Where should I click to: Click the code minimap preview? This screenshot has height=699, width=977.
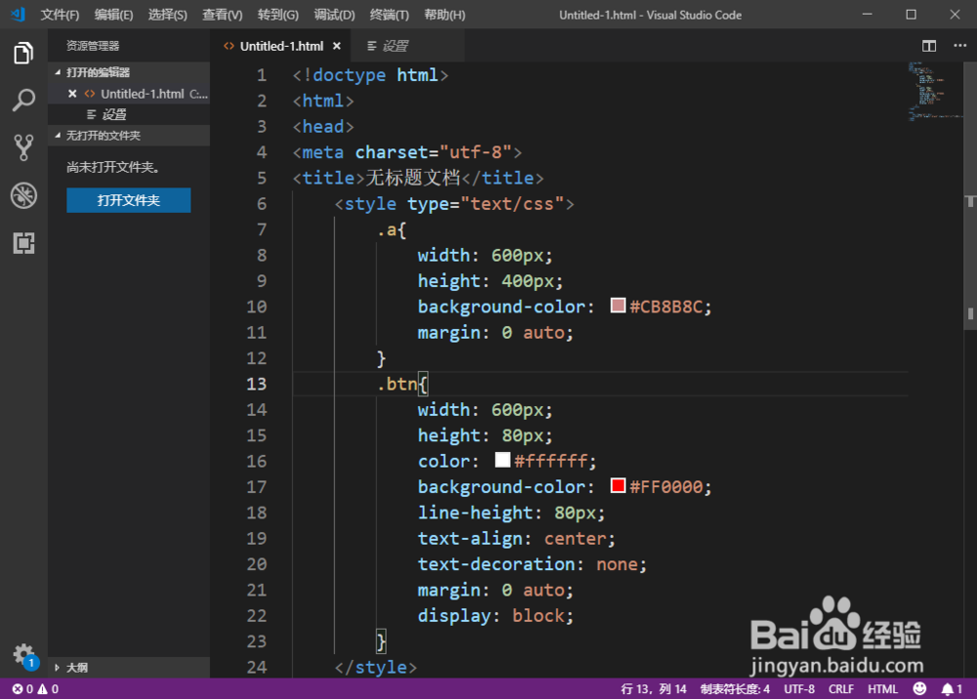click(x=935, y=91)
